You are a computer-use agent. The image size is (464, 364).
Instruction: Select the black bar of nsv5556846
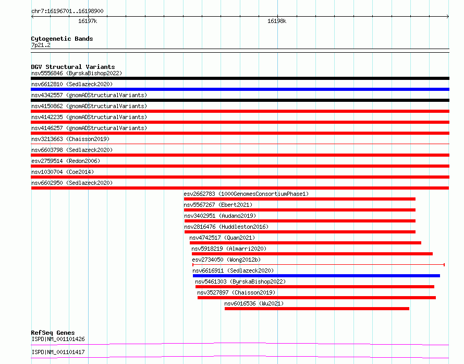[x=240, y=78]
